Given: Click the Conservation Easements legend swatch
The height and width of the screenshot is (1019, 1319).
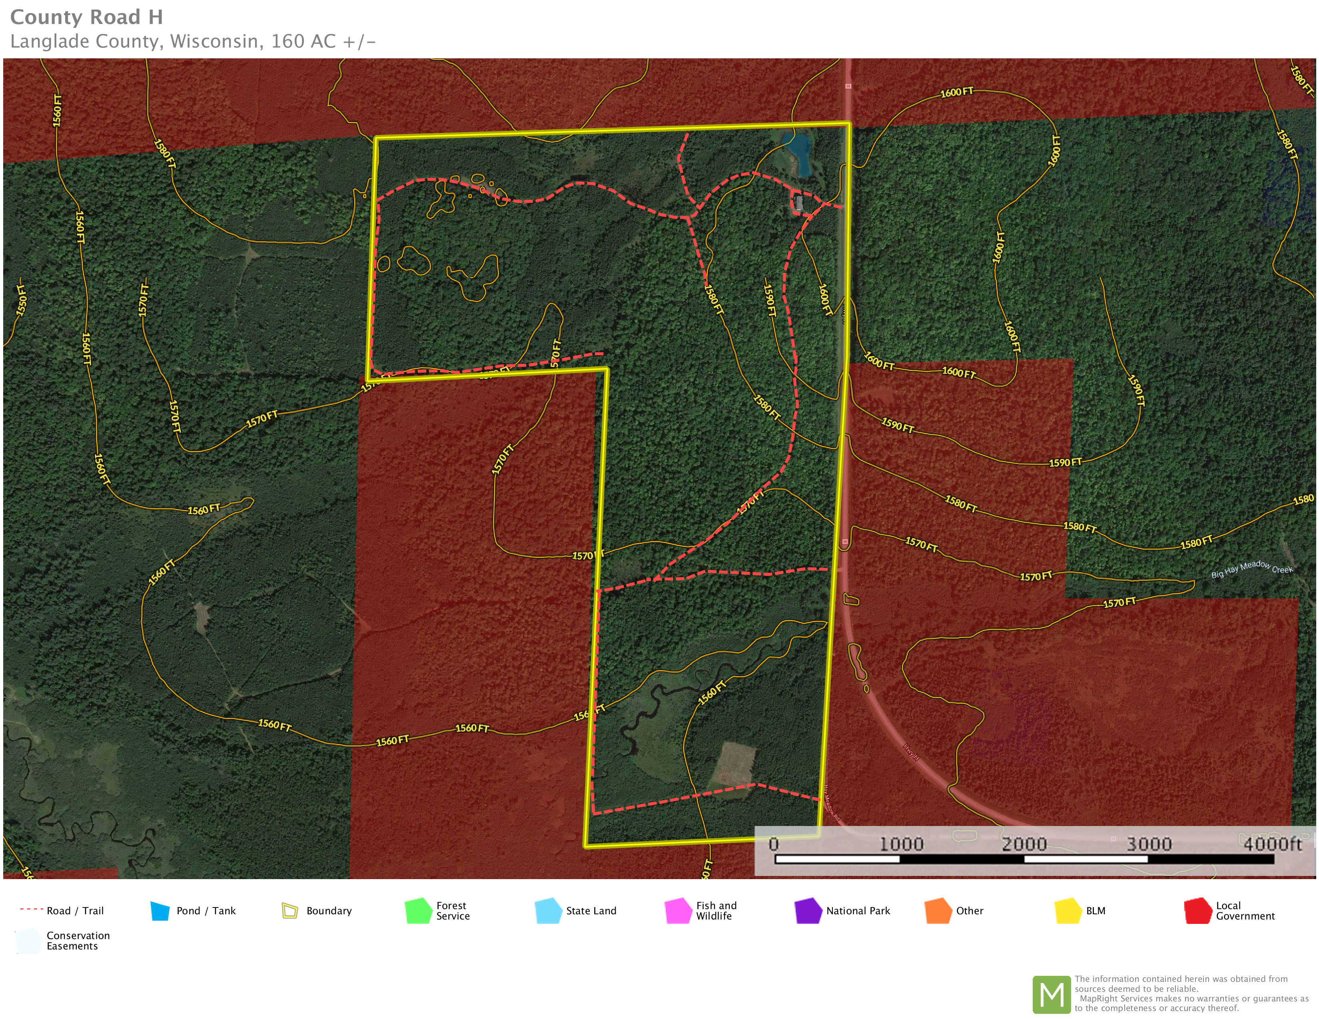Looking at the screenshot, I should 28,941.
